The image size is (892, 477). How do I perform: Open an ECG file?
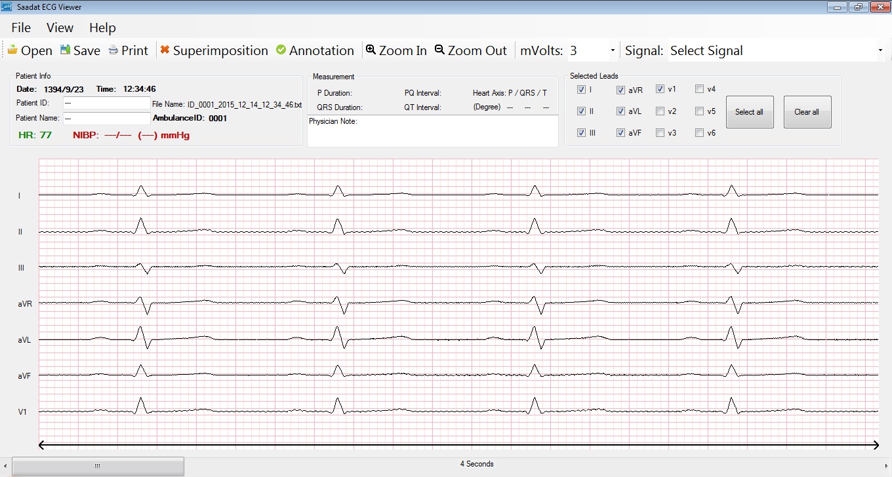pos(29,50)
